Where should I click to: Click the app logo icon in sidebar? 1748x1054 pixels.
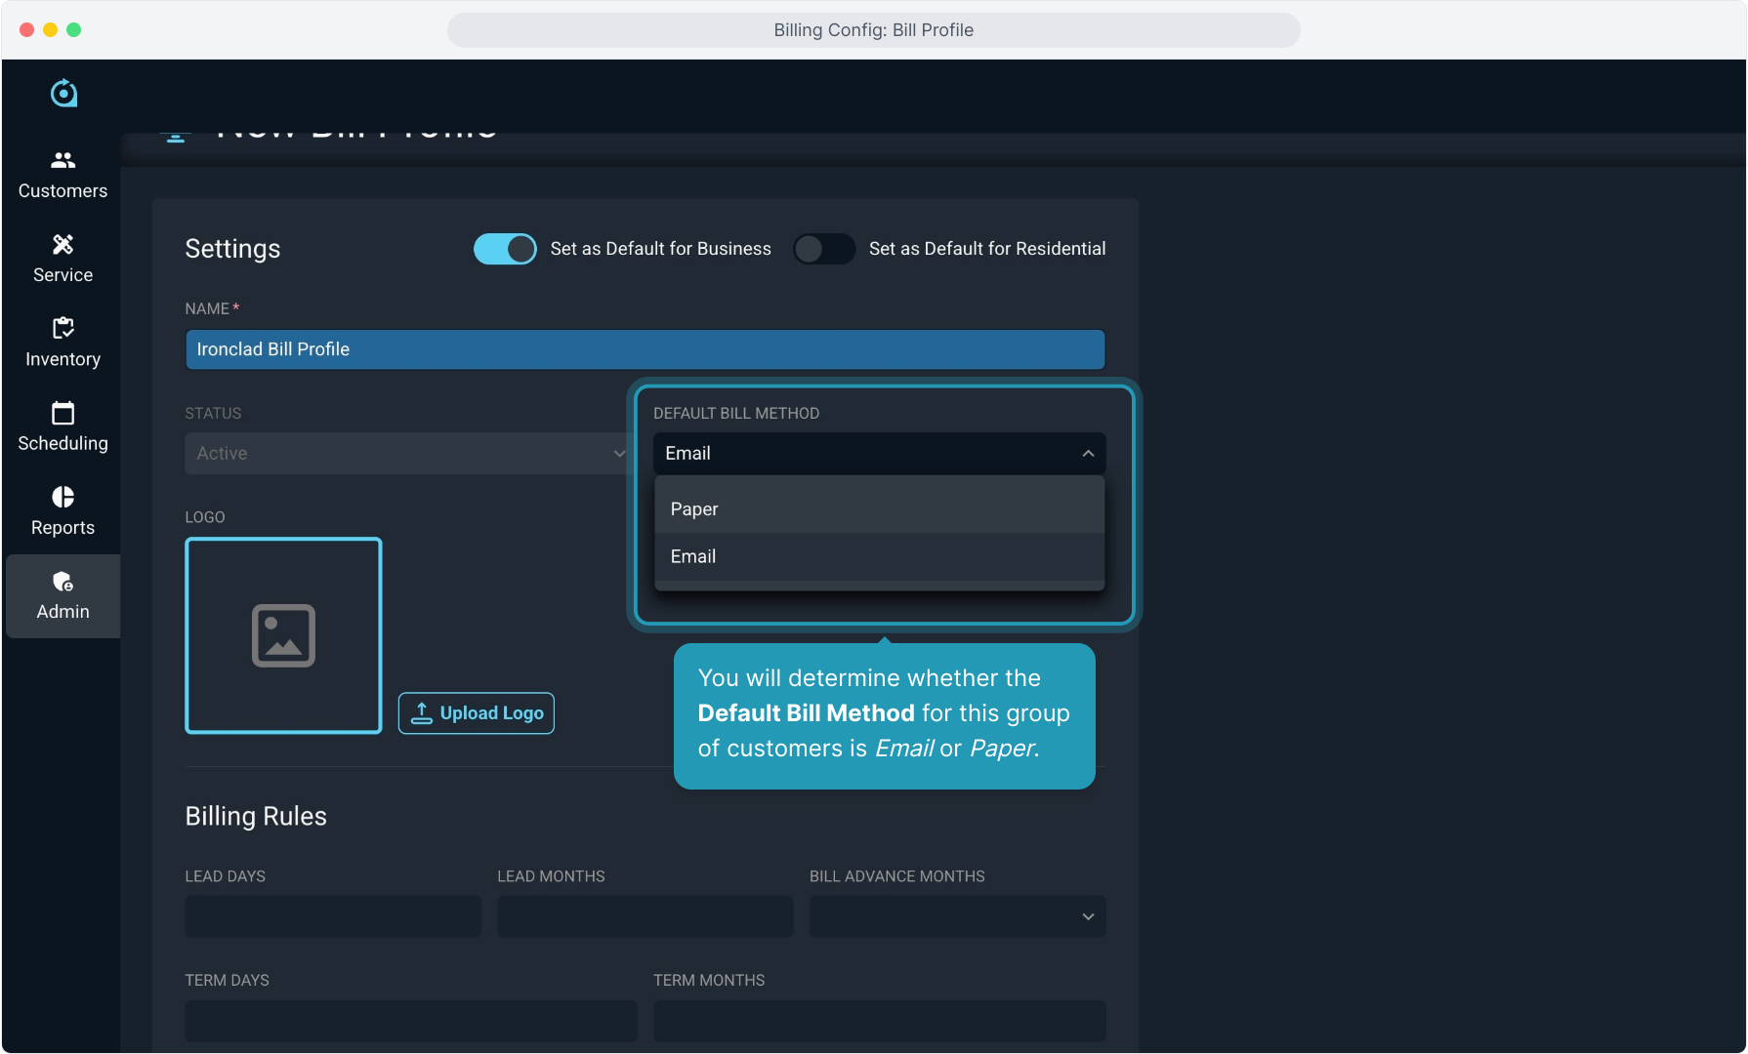pos(63,94)
